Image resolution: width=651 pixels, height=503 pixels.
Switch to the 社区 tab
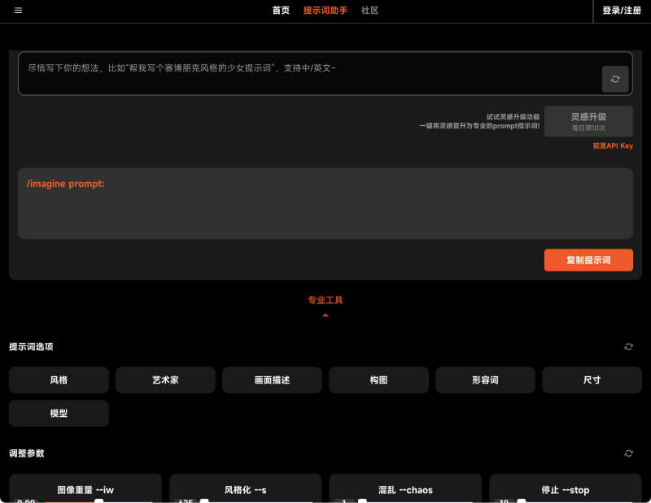click(370, 11)
